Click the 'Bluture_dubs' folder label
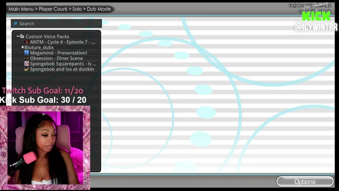This screenshot has height=191, width=339. [39, 47]
